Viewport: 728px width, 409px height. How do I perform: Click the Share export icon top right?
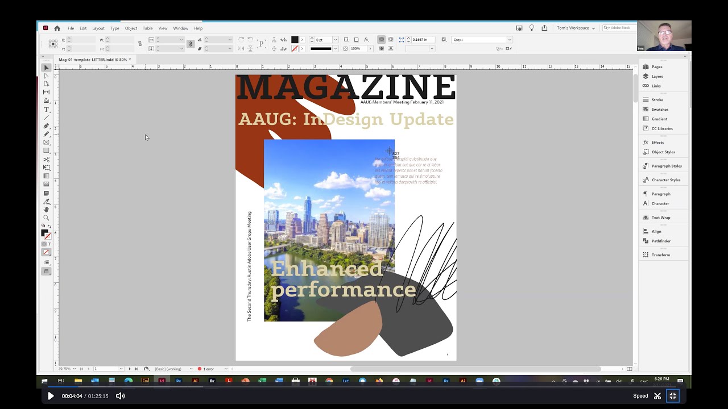tap(544, 28)
